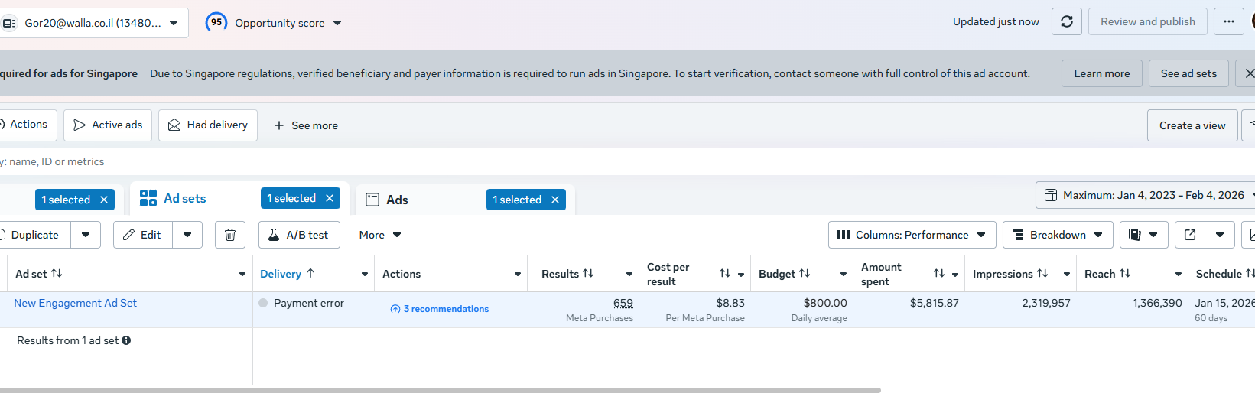The image size is (1255, 403).
Task: Click the refresh data icon
Action: pyautogui.click(x=1067, y=21)
